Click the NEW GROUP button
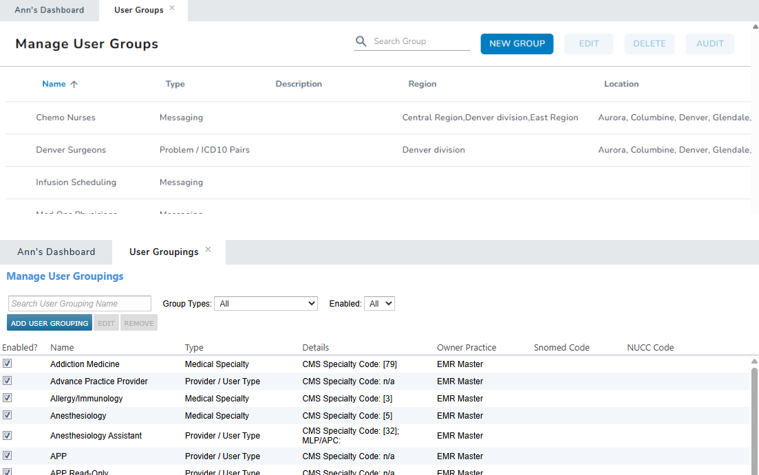The image size is (759, 475). click(x=517, y=43)
